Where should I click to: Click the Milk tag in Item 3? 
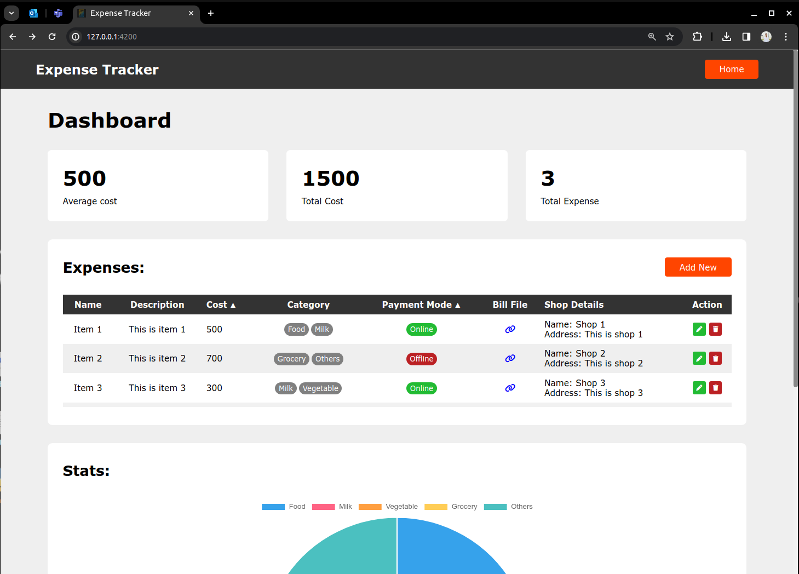(x=286, y=388)
